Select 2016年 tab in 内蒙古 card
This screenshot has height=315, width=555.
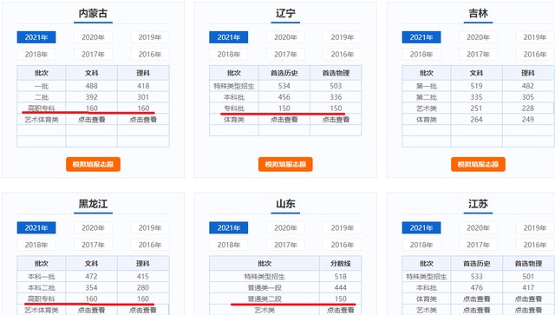pyautogui.click(x=150, y=54)
